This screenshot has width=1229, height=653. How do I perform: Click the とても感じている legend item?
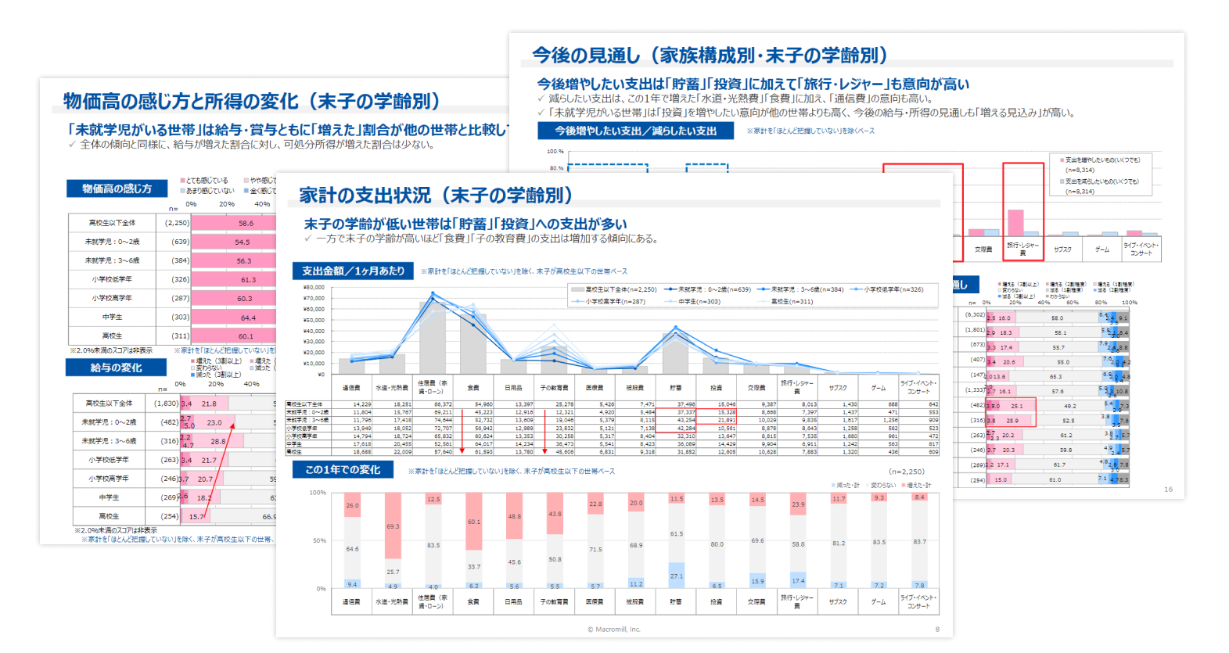pos(204,181)
